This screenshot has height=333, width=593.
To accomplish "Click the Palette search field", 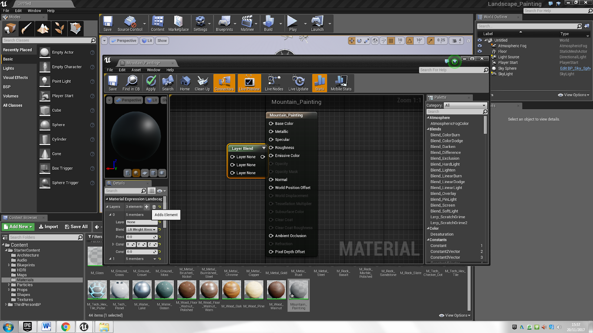I will (x=457, y=112).
